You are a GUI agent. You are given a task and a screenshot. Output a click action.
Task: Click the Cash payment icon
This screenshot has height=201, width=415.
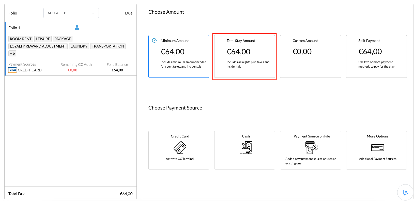point(246,148)
